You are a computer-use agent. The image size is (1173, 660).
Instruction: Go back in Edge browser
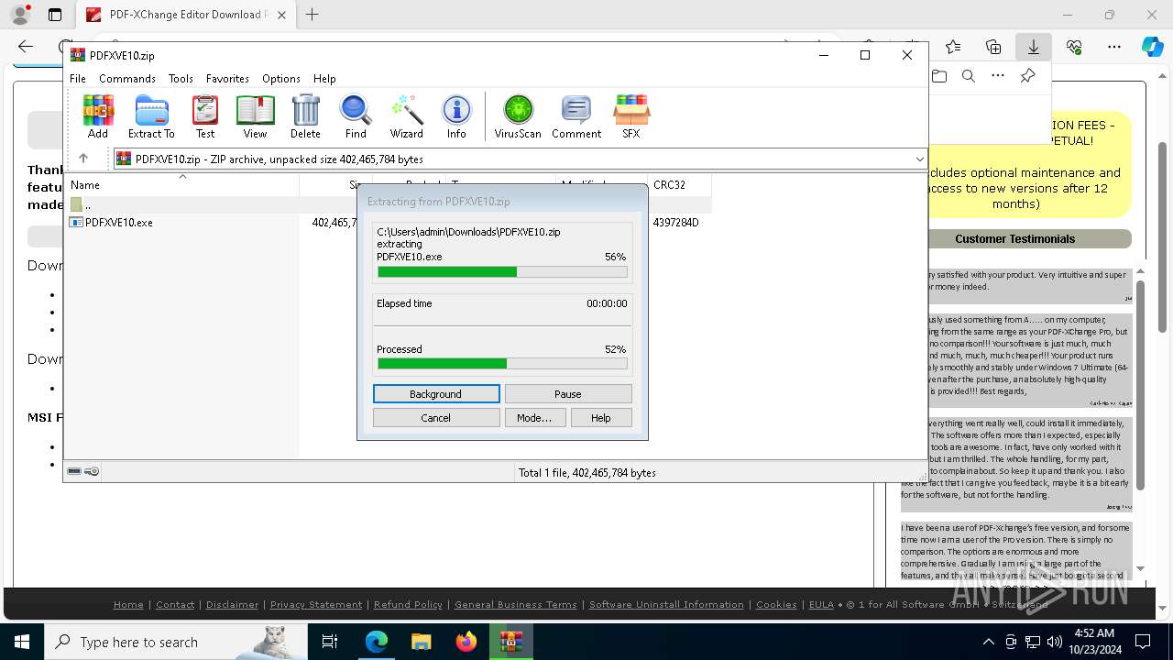(26, 47)
